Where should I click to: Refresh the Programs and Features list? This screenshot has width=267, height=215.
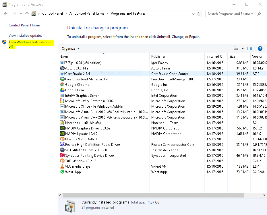(x=199, y=14)
